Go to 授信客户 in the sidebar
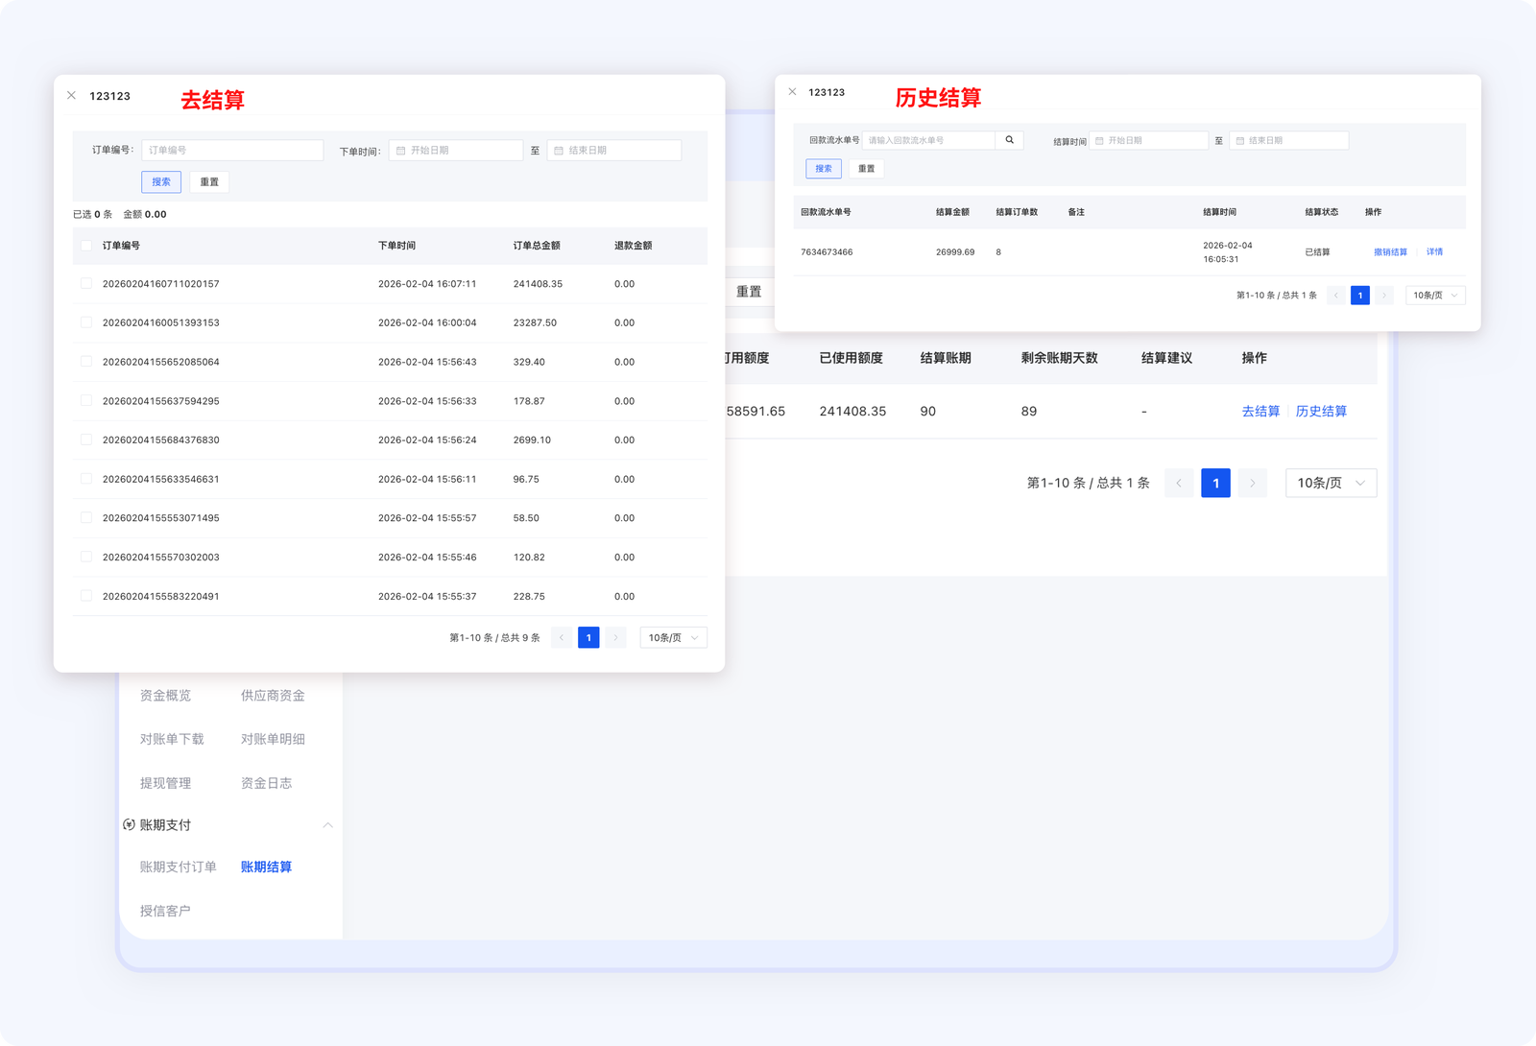 click(x=165, y=911)
